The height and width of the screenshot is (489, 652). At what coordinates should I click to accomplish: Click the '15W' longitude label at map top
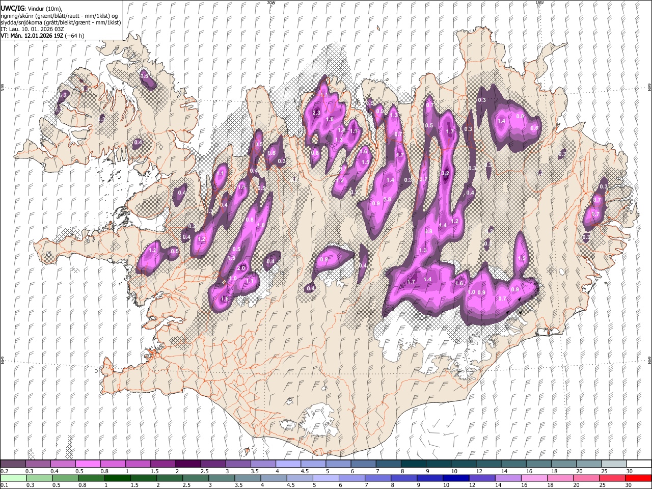(539, 3)
